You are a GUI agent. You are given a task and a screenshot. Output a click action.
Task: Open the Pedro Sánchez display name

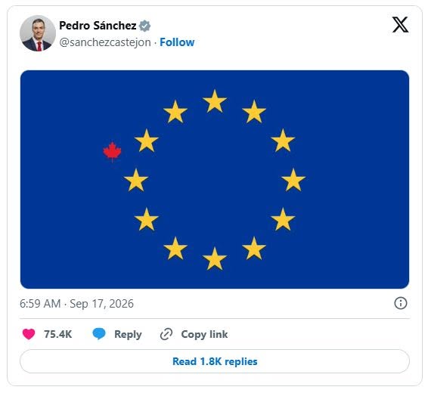pos(98,26)
